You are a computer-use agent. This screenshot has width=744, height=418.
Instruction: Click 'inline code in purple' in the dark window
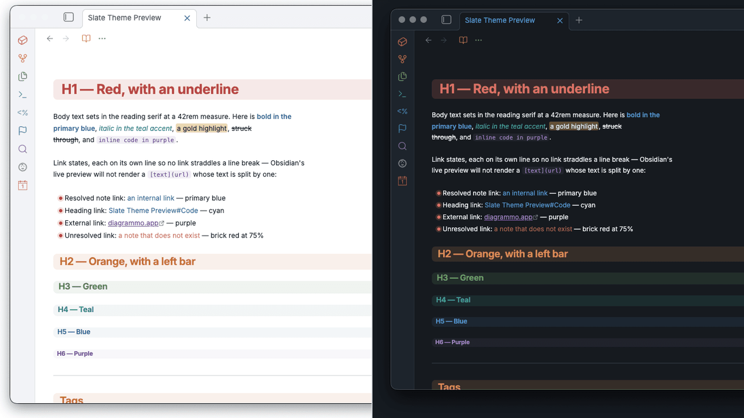point(511,138)
